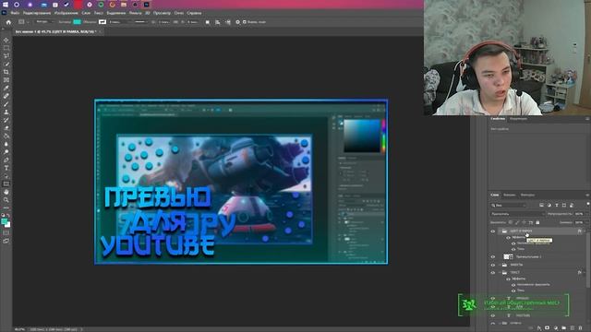
Task: Open path alignment options icon
Action: (x=218, y=22)
